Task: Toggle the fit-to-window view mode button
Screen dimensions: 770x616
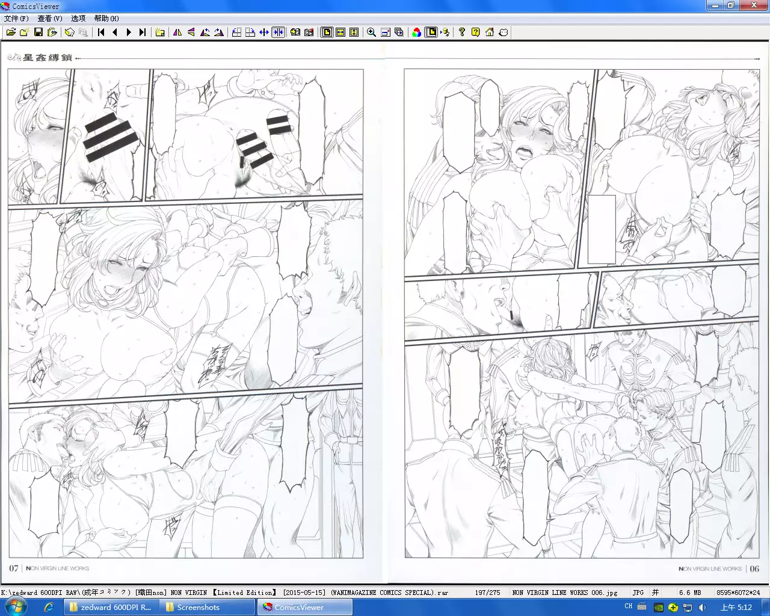Action: (327, 32)
